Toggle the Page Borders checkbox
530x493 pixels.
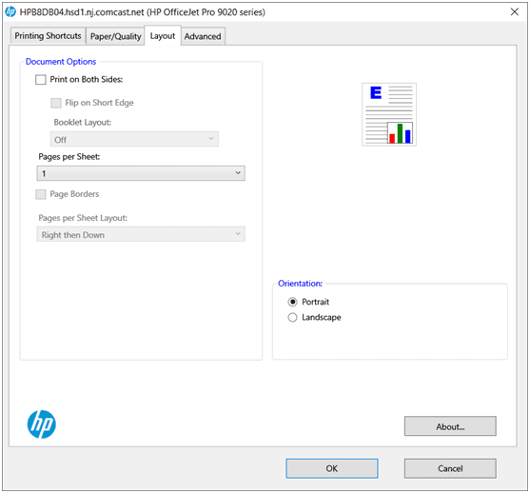41,194
